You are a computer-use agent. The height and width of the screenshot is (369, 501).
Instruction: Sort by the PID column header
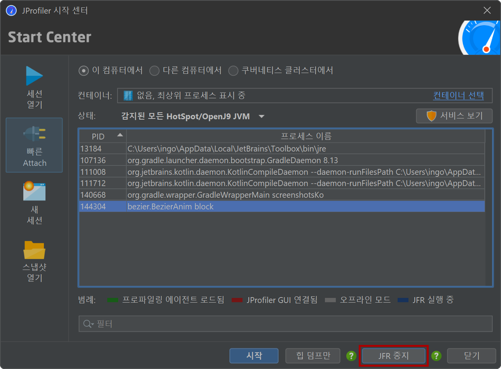[103, 136]
